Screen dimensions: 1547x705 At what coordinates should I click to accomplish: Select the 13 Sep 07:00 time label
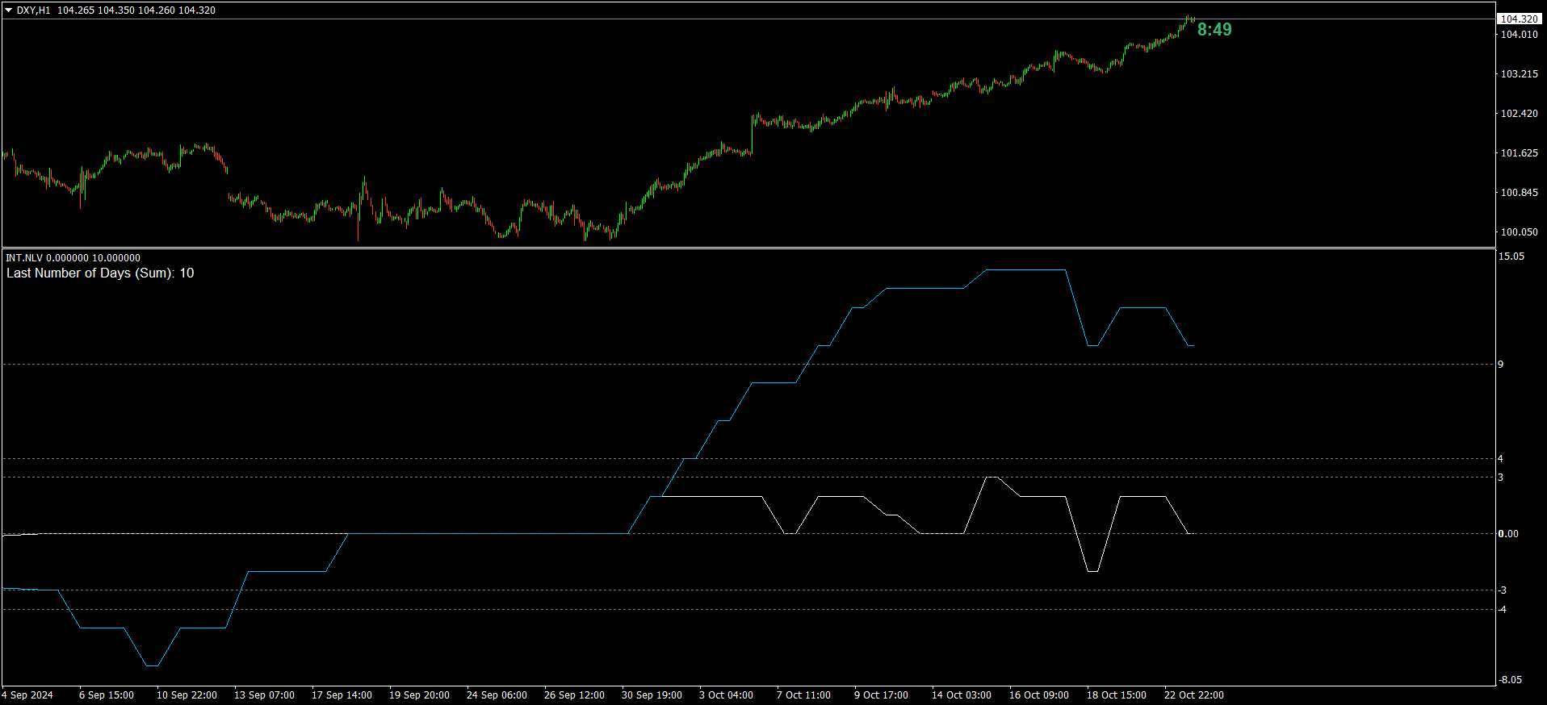(x=264, y=695)
